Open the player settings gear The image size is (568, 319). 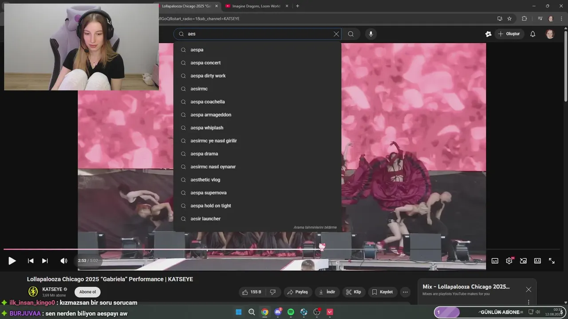(509, 261)
